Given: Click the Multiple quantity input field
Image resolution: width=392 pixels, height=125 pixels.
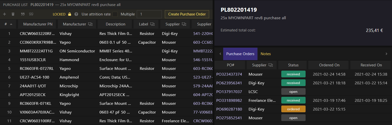Looking at the screenshot, I should point(149,14).
